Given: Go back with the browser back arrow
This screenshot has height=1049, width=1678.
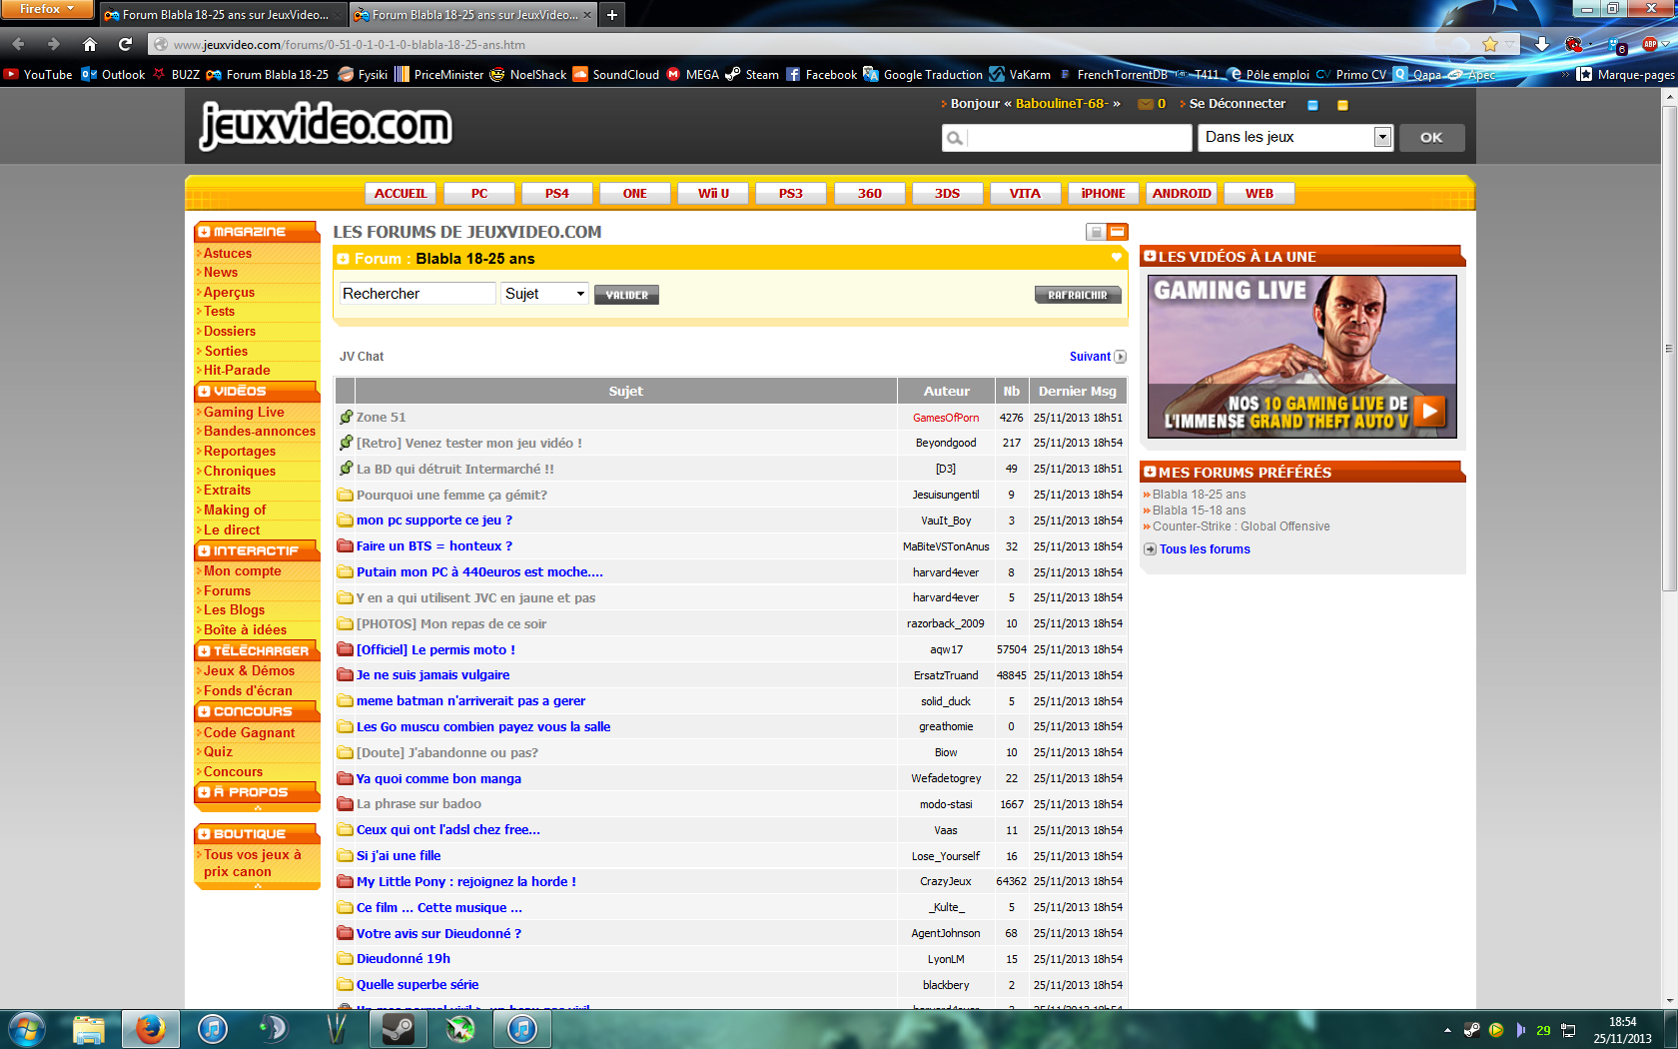Looking at the screenshot, I should 18,44.
